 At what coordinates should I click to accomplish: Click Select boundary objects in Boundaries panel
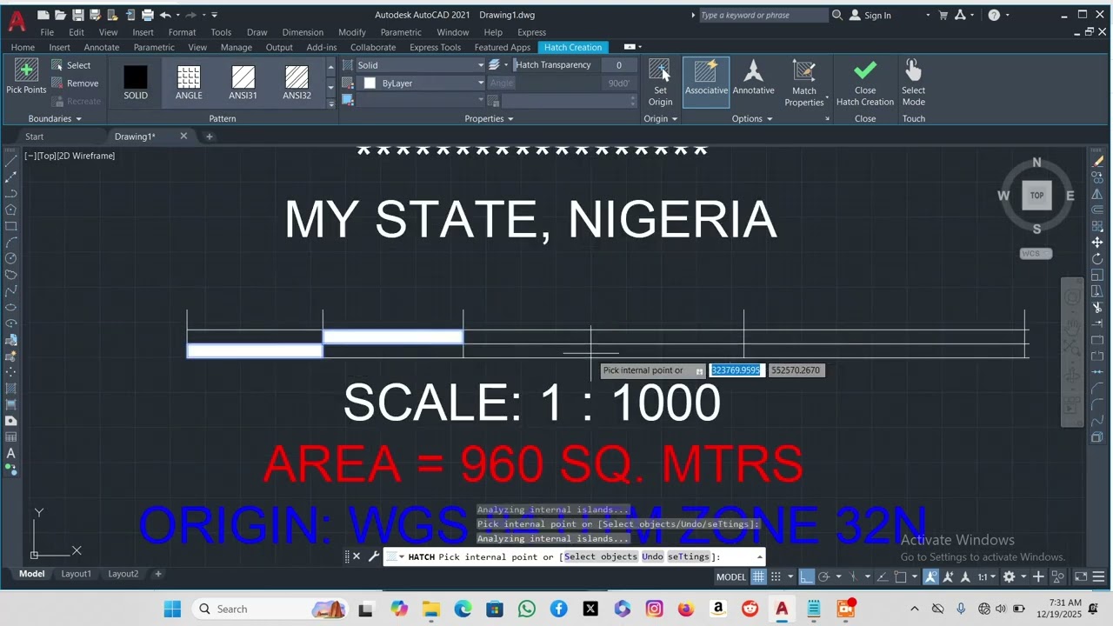pos(70,65)
